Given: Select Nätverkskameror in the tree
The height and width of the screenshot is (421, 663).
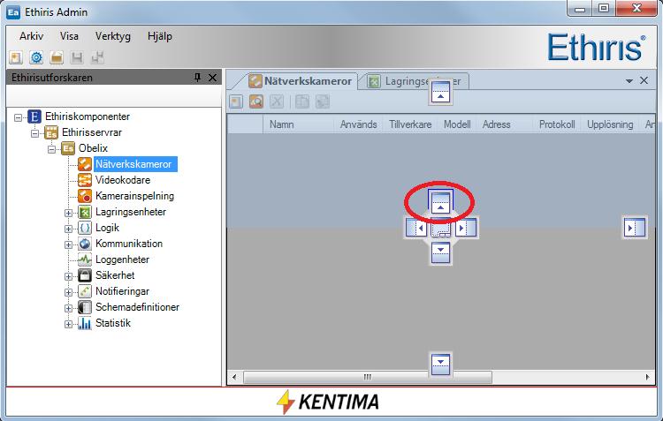Looking at the screenshot, I should 135,164.
